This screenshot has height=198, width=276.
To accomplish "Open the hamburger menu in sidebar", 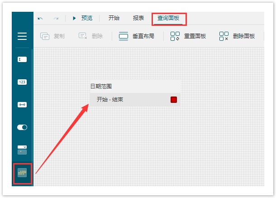I will click(22, 36).
